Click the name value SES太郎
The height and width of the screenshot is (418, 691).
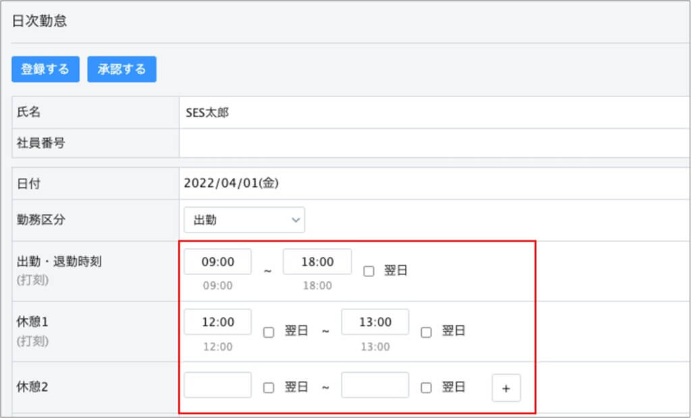[x=207, y=113]
